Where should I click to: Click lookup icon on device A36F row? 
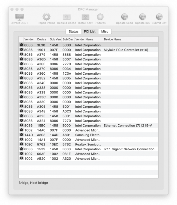tap(21, 64)
